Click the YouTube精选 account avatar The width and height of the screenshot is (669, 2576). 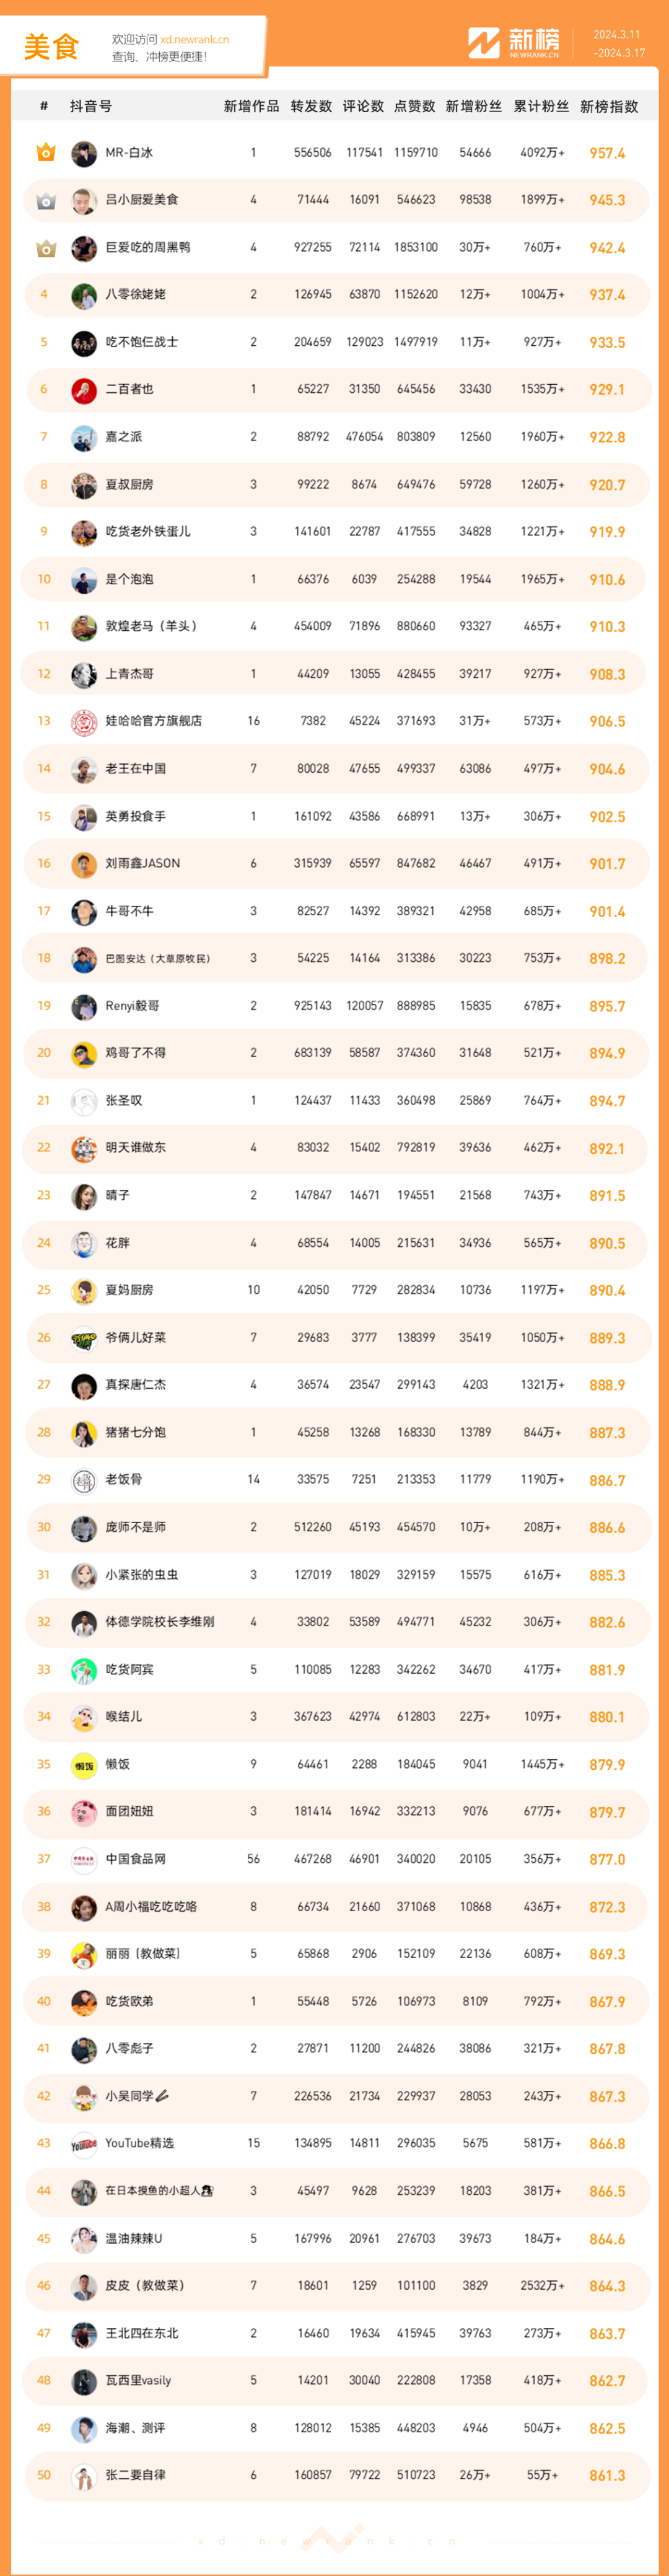coord(84,2144)
